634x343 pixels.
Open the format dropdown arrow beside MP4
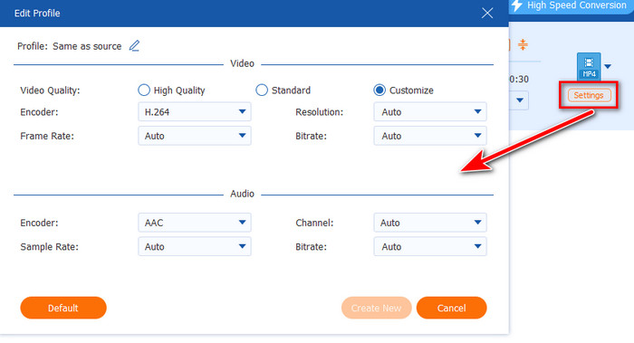point(608,66)
